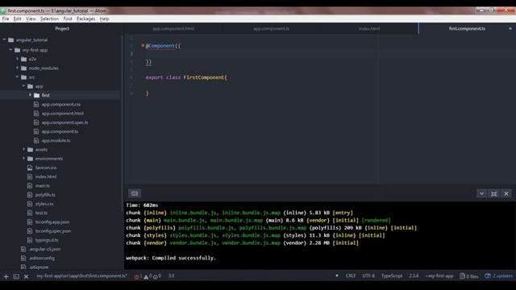
Task: Open app.module.ts file
Action: point(56,140)
